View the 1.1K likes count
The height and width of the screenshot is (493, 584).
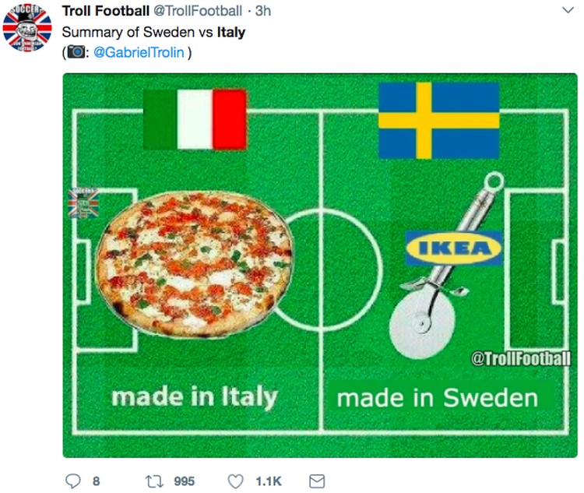point(268,481)
